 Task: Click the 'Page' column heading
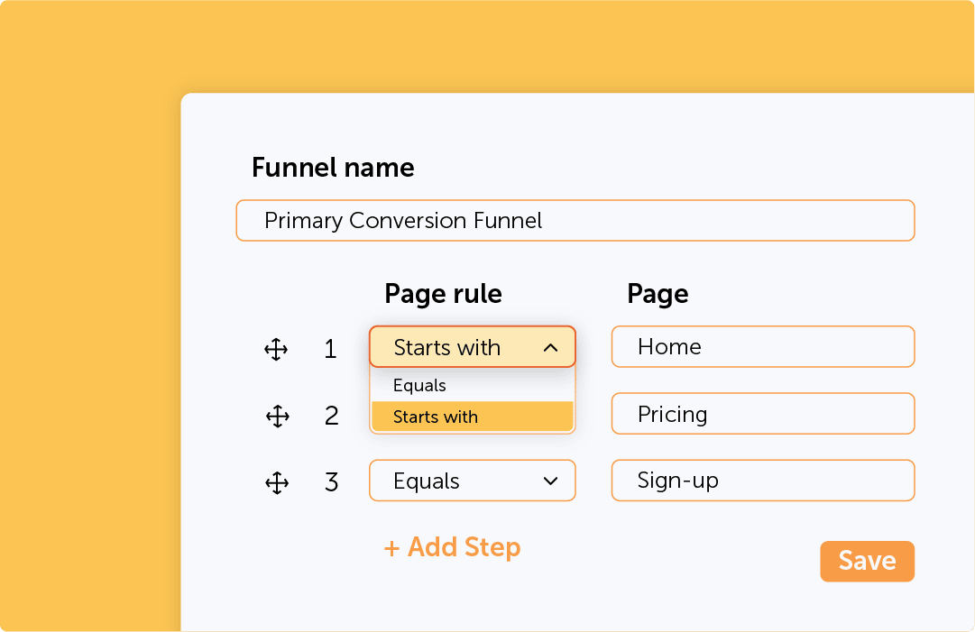tap(658, 294)
